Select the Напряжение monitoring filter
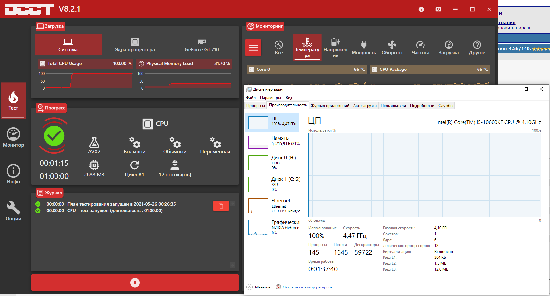 click(336, 48)
